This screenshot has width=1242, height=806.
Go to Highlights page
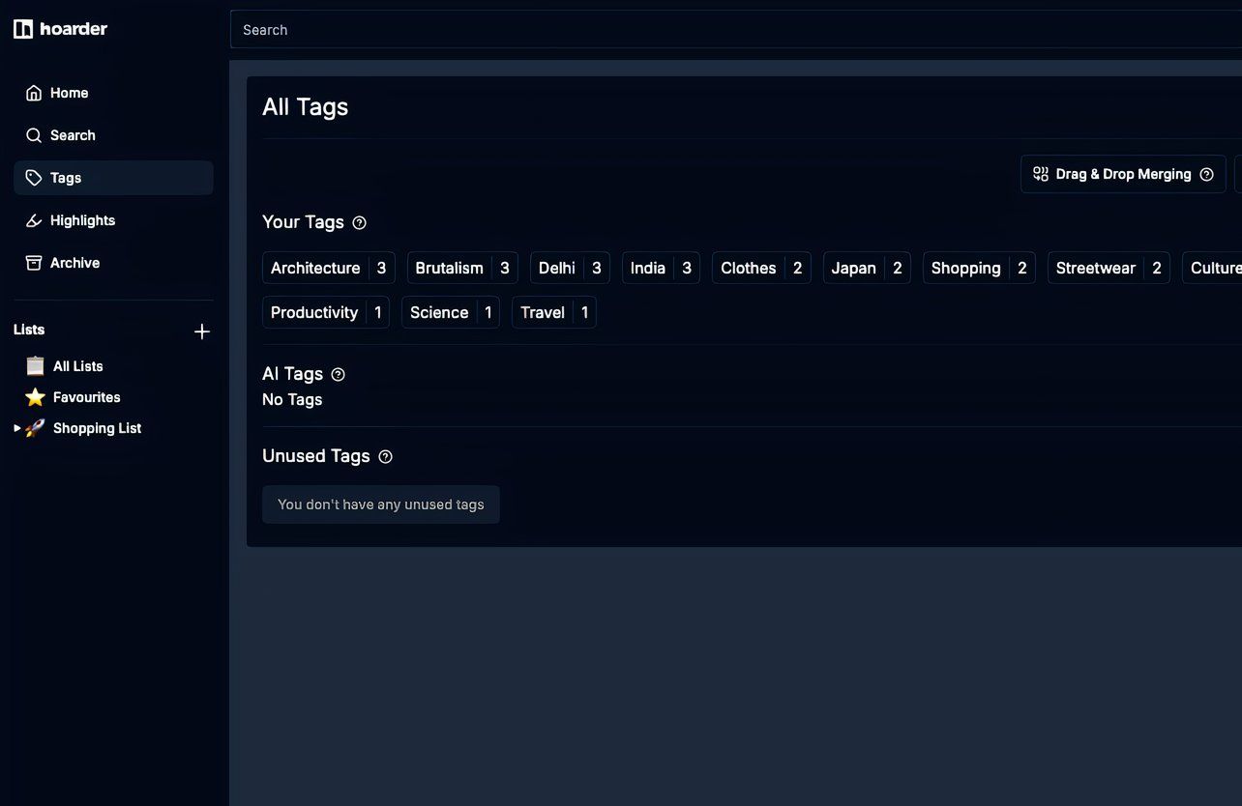pyautogui.click(x=113, y=220)
